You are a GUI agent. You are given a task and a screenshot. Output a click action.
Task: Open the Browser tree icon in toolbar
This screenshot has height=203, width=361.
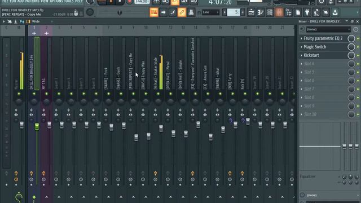click(x=288, y=12)
